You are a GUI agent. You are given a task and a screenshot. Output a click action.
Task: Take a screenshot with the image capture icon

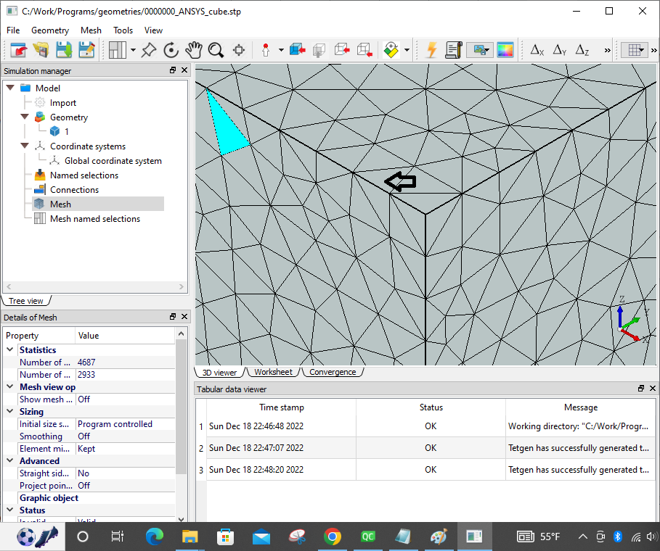click(478, 50)
